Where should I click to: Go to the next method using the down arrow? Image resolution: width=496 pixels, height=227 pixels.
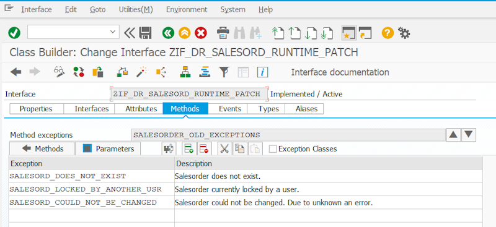469,135
